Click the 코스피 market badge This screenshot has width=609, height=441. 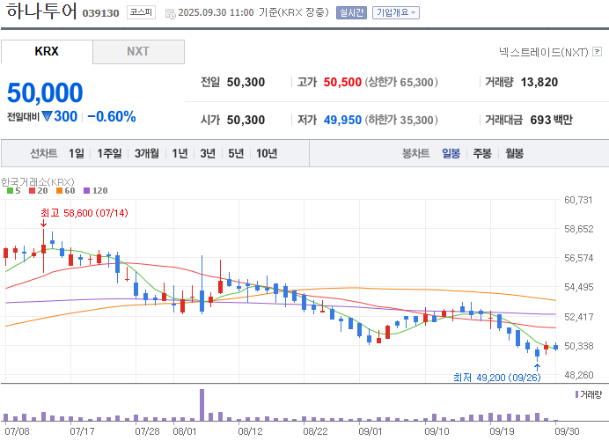[x=141, y=12]
